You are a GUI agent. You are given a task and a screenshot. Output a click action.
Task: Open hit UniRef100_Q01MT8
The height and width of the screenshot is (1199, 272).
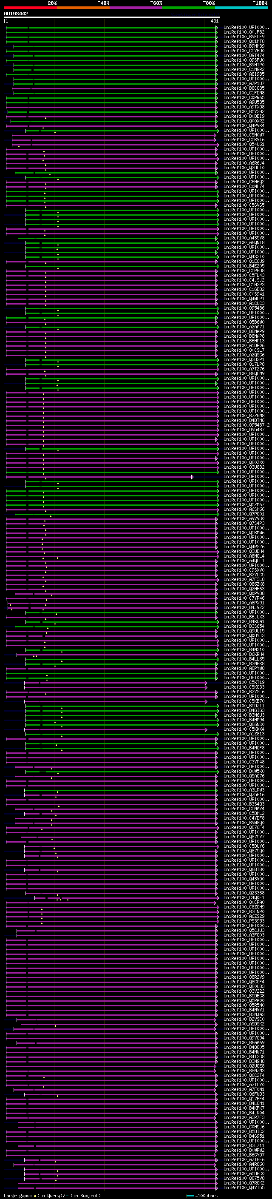244,42
